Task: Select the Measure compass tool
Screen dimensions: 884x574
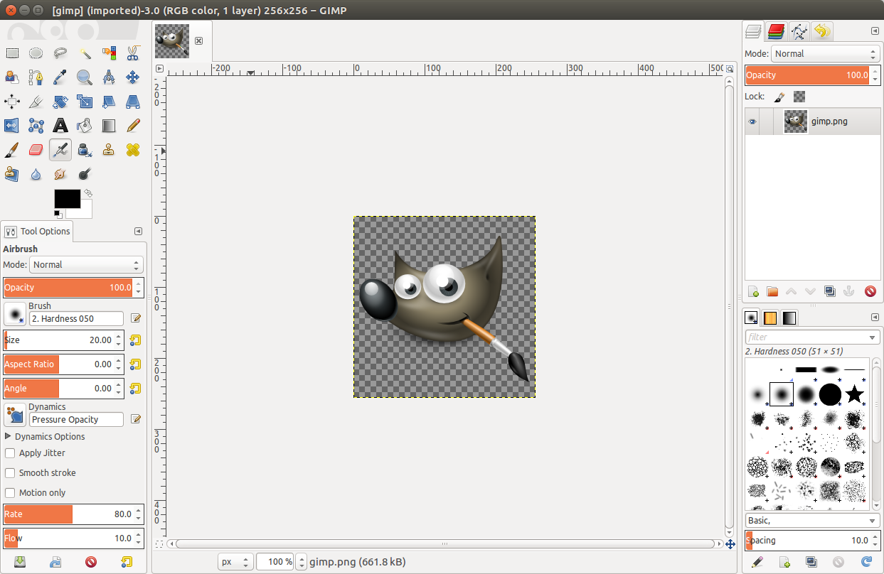Action: tap(109, 77)
